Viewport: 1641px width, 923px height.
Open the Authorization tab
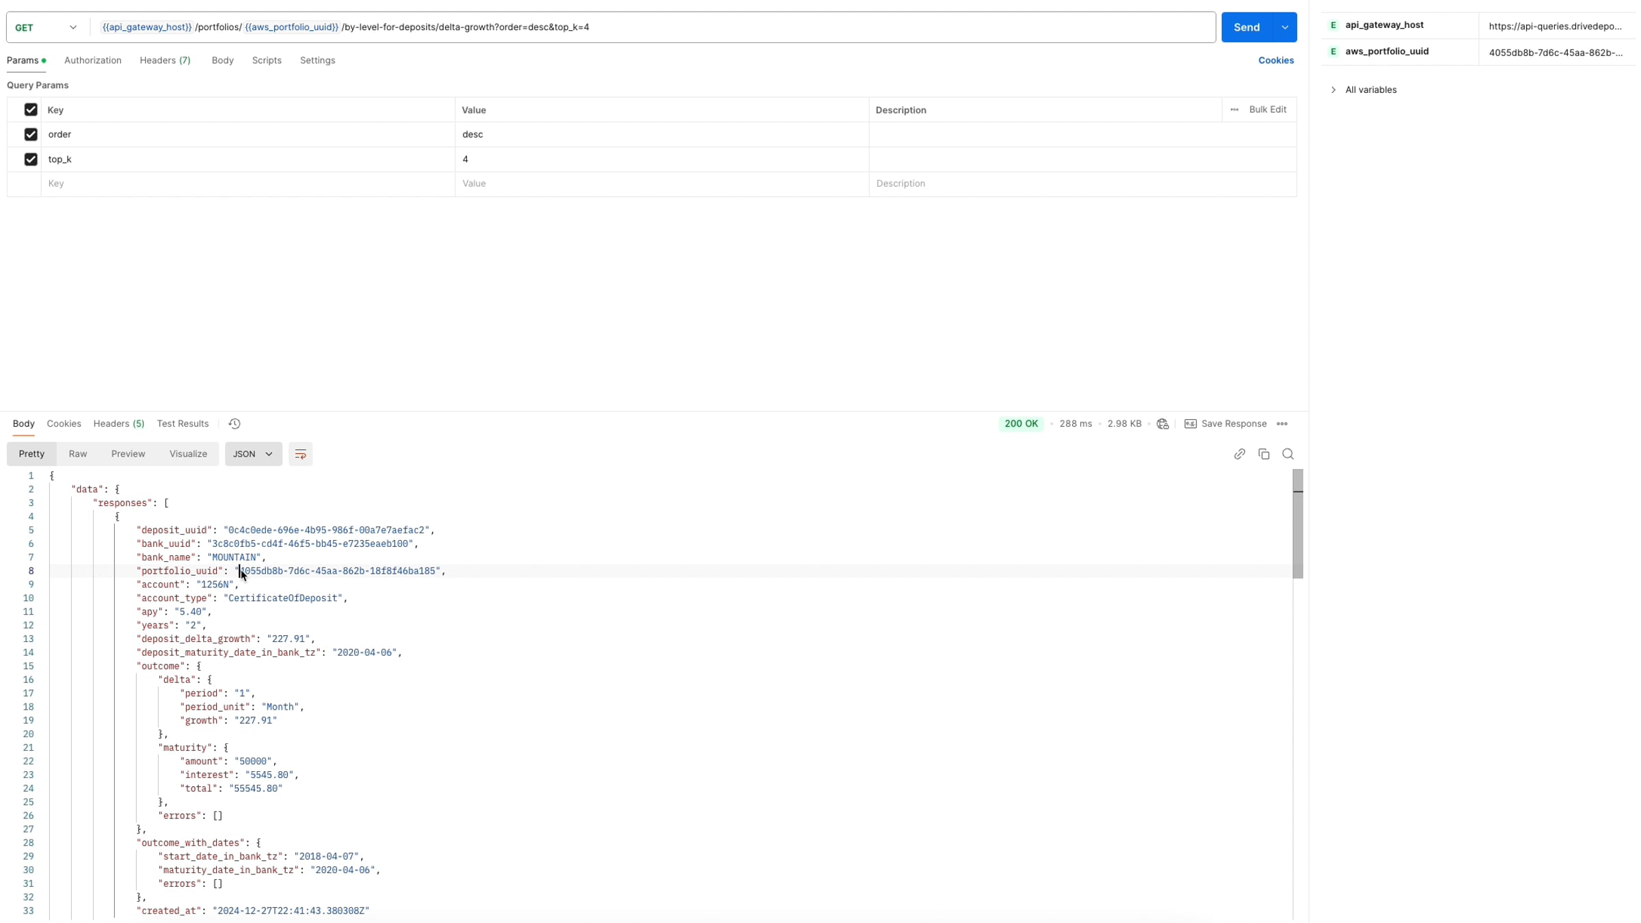(x=93, y=60)
